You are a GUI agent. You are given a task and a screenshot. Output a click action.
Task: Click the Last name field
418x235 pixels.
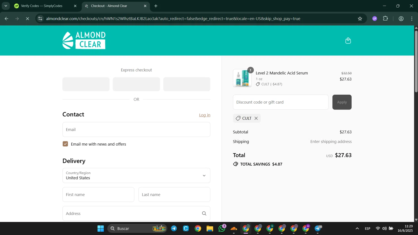coord(174,195)
